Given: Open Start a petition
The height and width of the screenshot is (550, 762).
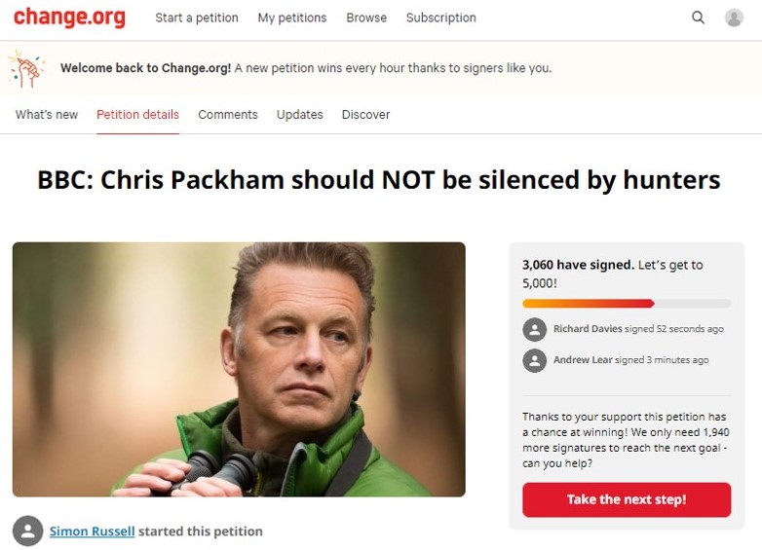Looking at the screenshot, I should [197, 18].
